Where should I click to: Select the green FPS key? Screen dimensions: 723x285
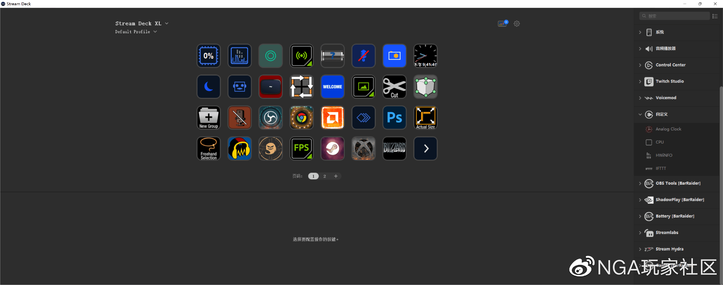(301, 148)
